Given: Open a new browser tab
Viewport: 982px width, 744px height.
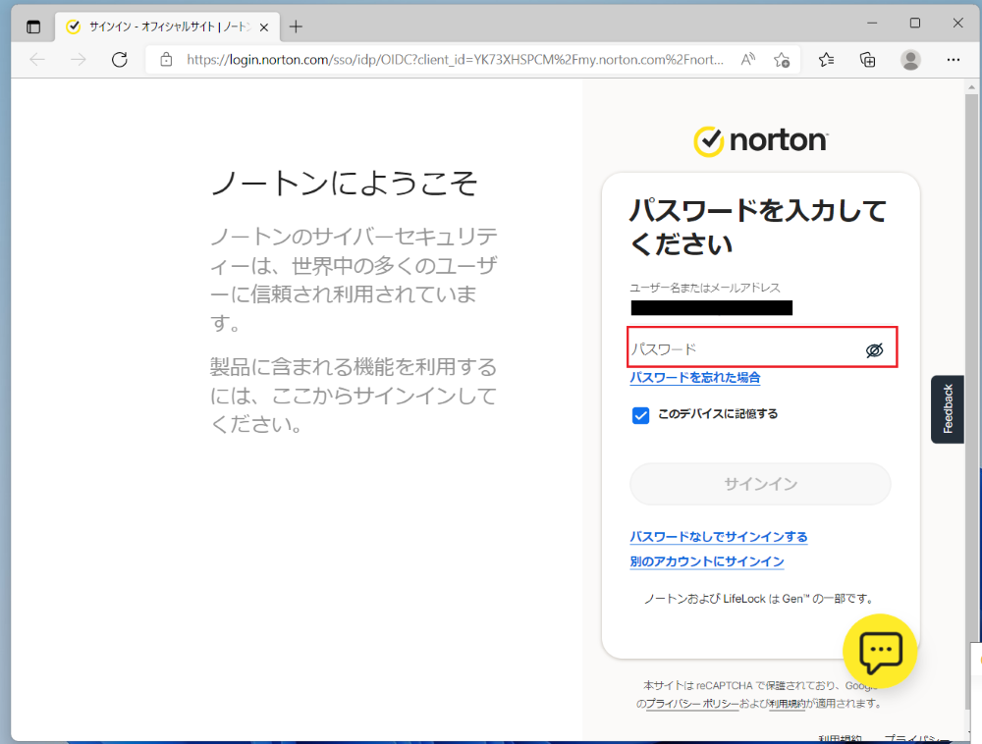Looking at the screenshot, I should 296,27.
